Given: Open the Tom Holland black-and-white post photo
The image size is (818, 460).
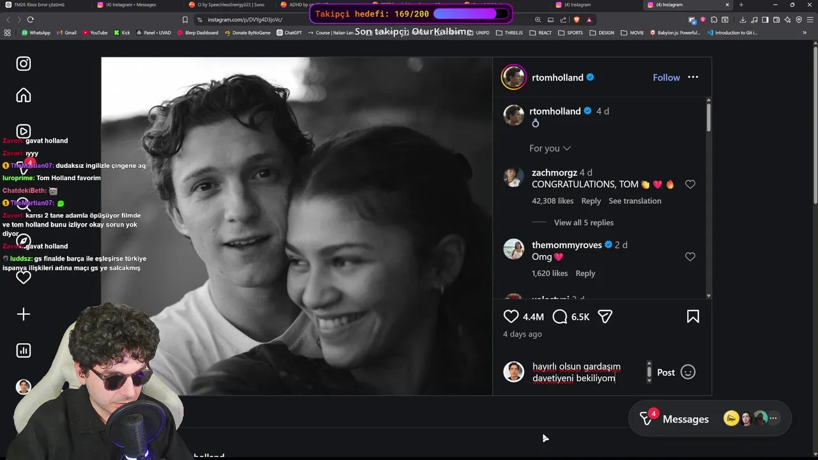Looking at the screenshot, I should coord(297,226).
